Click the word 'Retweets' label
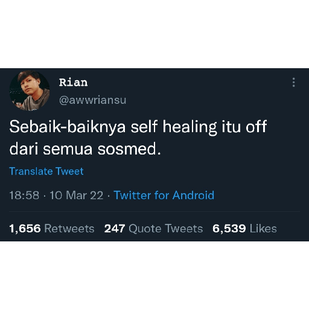The width and height of the screenshot is (309, 309). (69, 229)
